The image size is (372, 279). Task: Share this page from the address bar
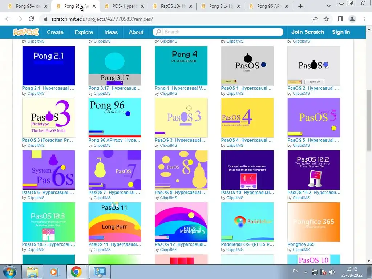coord(315,19)
